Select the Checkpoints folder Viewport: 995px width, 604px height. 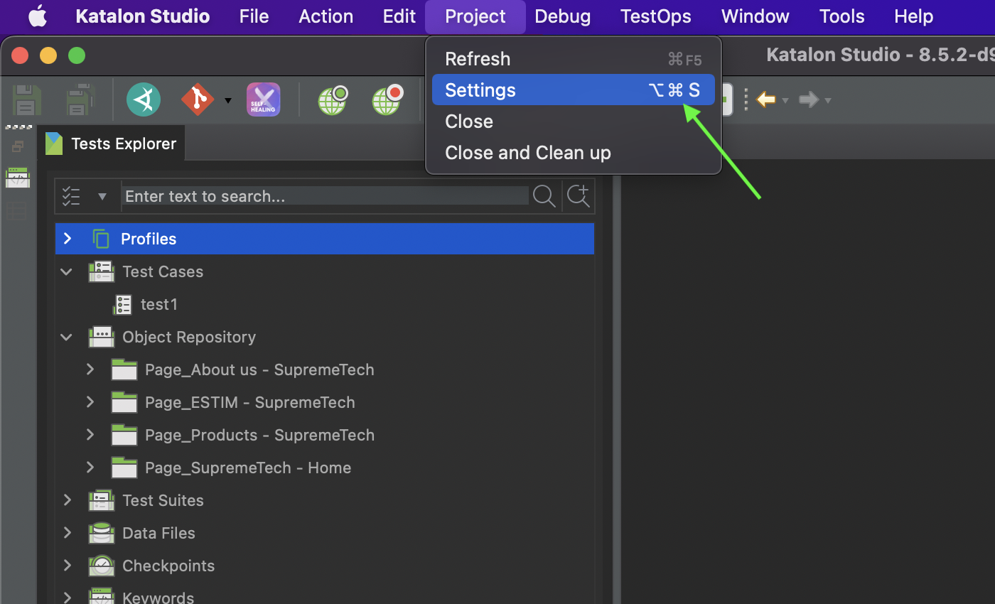[x=168, y=566]
